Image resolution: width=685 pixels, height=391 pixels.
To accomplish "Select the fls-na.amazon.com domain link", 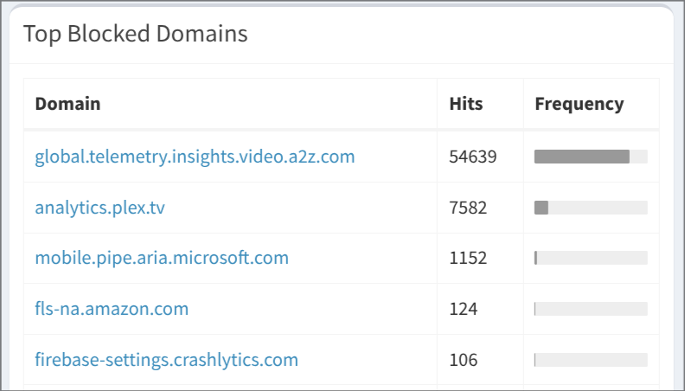I will 112,309.
